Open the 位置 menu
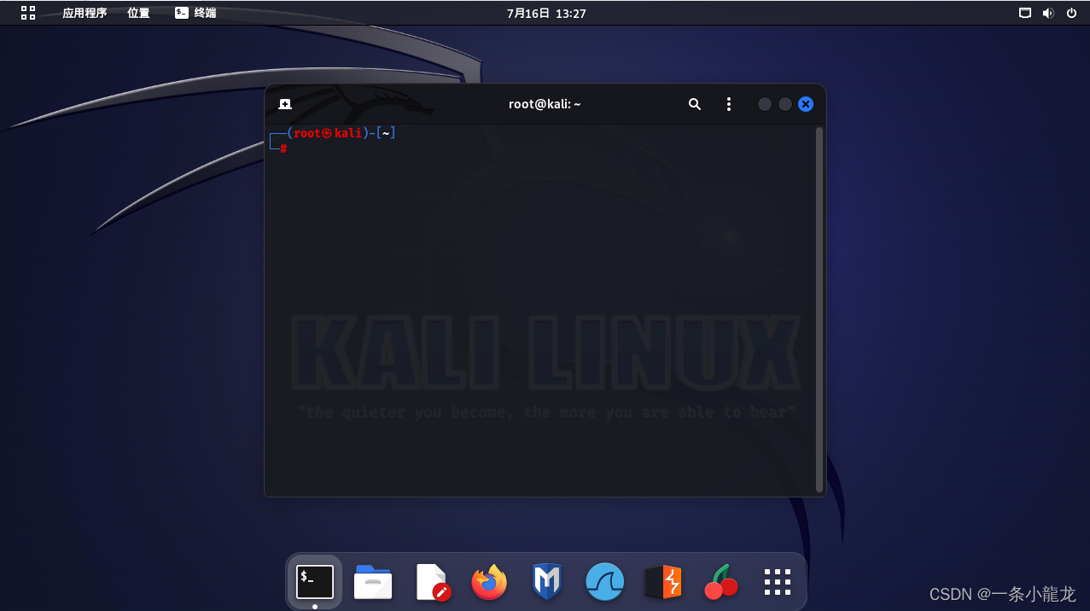Screen dimensions: 1090x611 (x=138, y=13)
